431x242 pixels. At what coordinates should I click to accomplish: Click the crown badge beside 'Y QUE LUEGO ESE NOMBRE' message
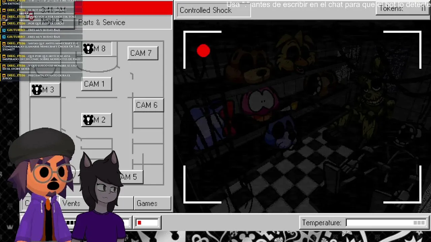4,66
